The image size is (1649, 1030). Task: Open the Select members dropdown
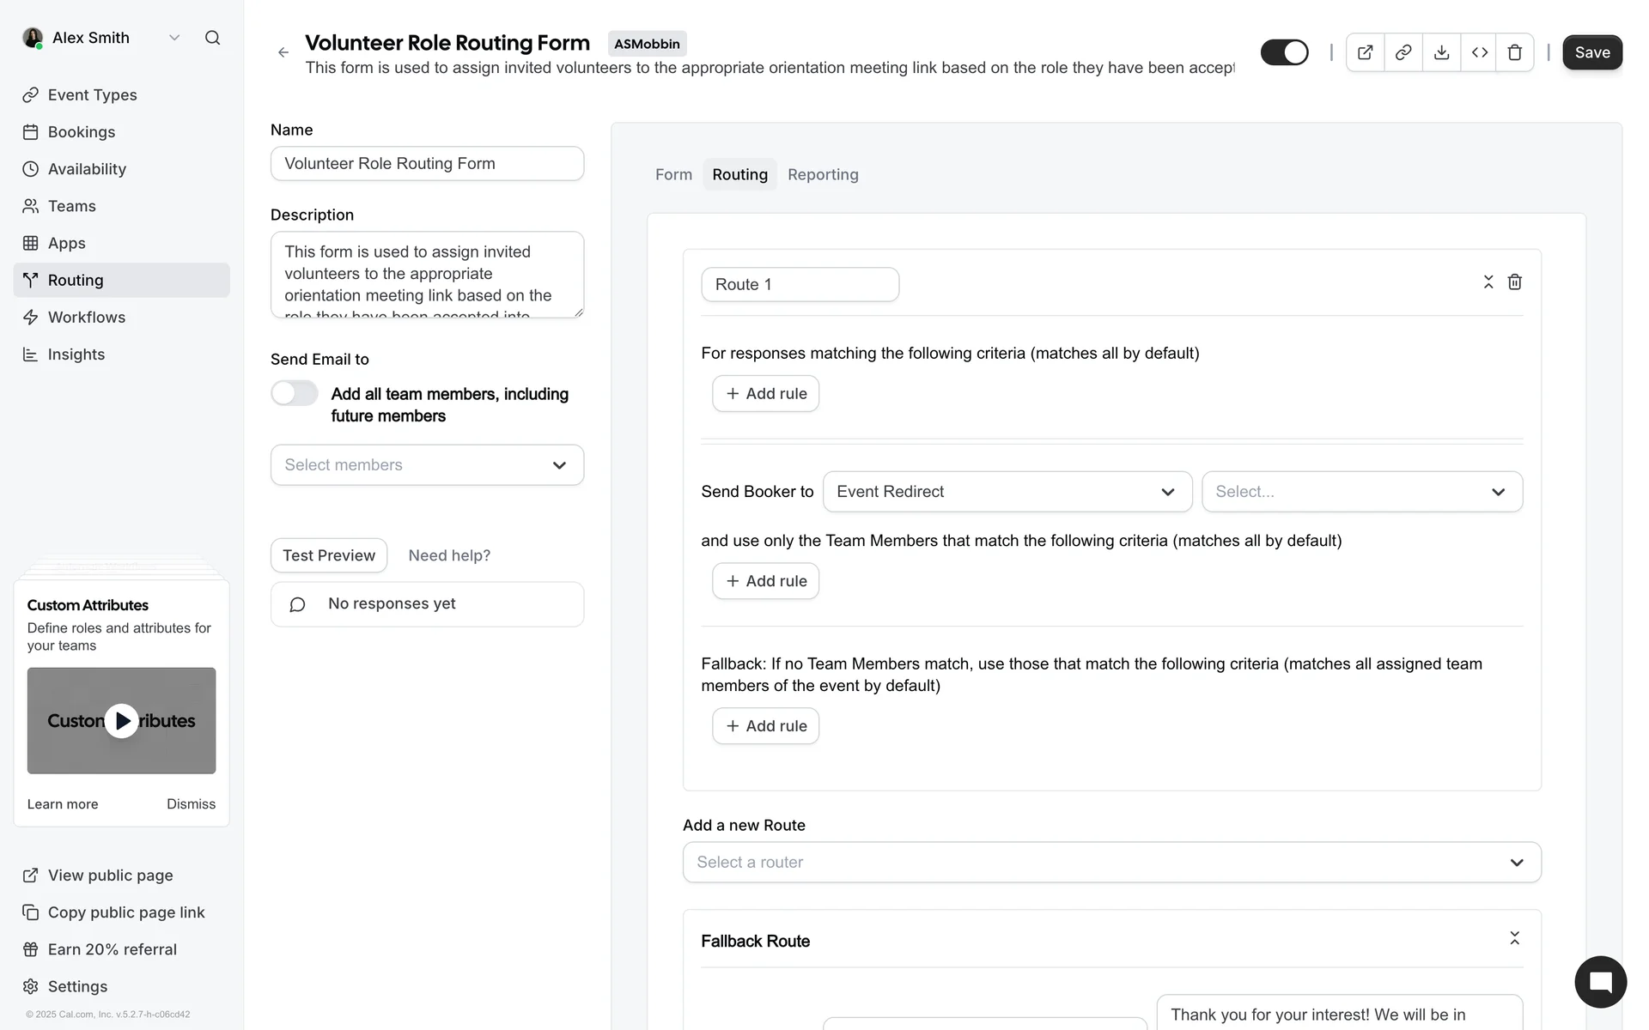(427, 465)
